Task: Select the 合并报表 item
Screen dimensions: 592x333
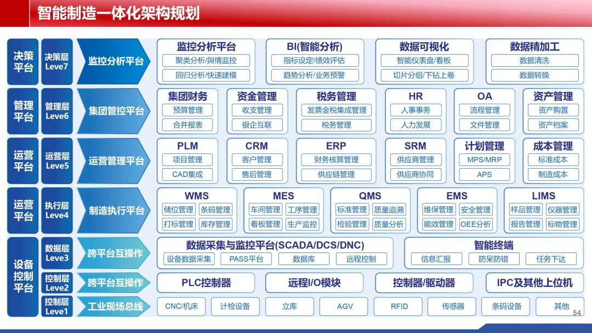Action: 187,125
